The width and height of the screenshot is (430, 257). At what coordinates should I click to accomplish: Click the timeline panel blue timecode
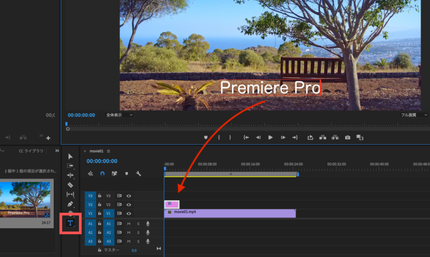tap(102, 161)
